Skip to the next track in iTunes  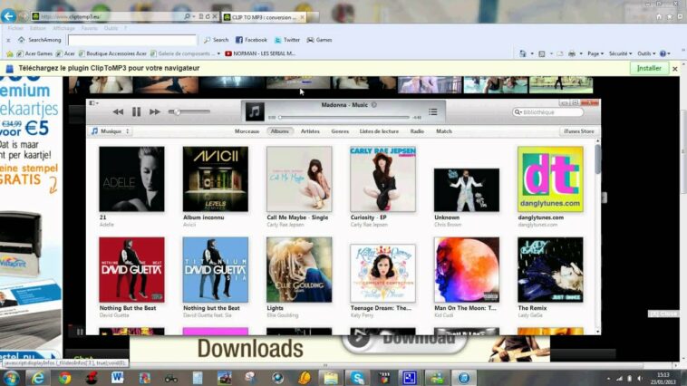(155, 112)
